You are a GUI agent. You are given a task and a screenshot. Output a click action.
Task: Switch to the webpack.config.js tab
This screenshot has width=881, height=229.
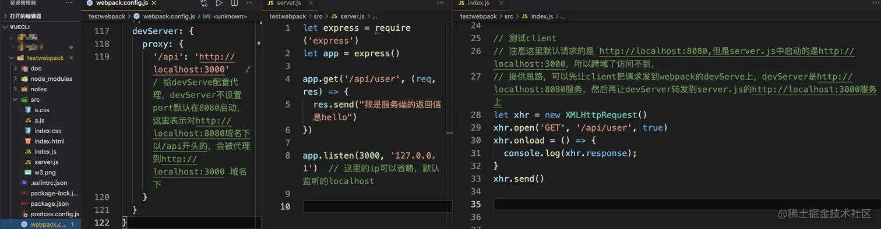122,3
